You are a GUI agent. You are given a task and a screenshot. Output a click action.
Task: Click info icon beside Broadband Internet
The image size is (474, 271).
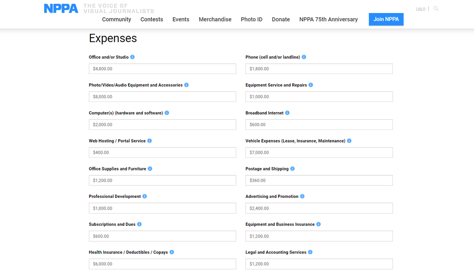click(x=287, y=113)
